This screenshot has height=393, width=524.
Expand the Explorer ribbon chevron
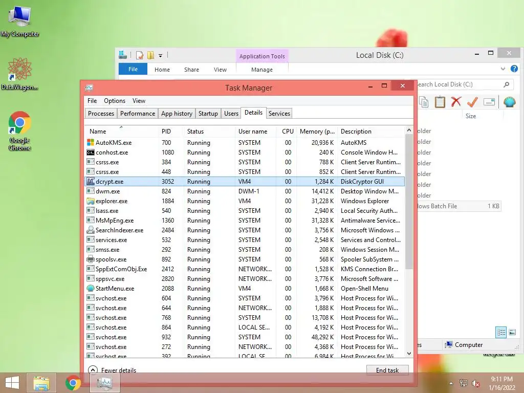(x=503, y=69)
